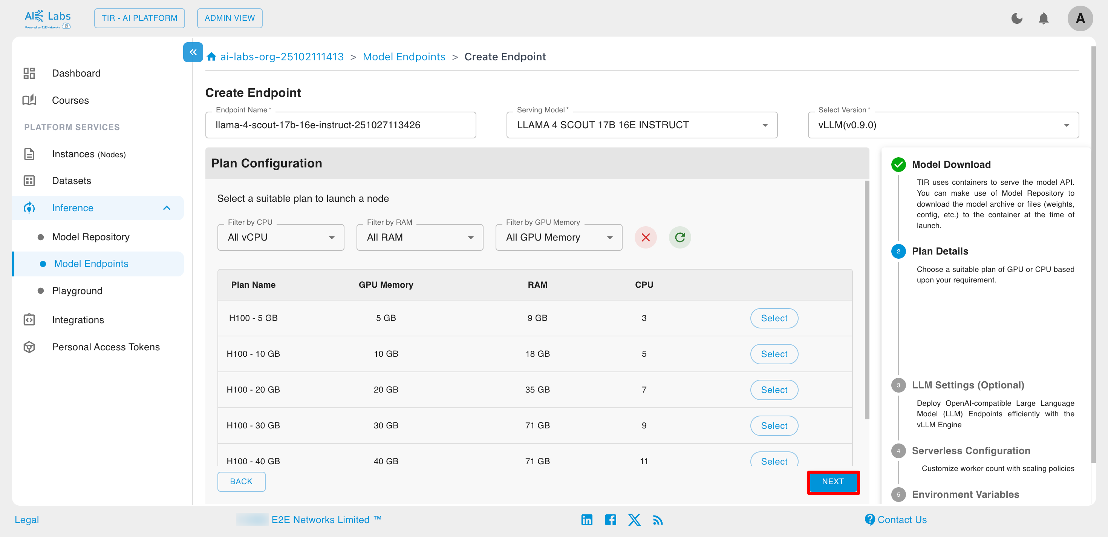Click the AI Labs logo
The width and height of the screenshot is (1108, 537).
point(48,19)
